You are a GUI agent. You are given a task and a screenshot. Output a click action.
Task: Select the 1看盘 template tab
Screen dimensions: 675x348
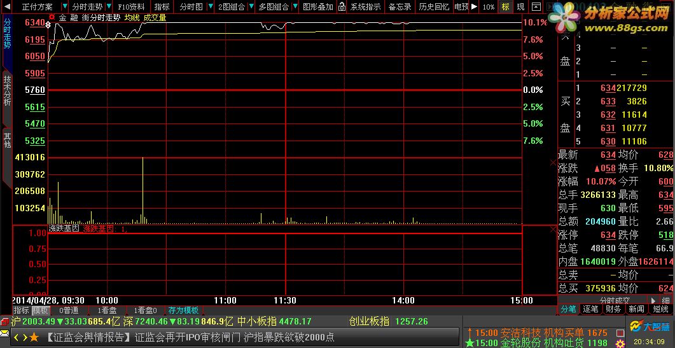[x=107, y=310]
